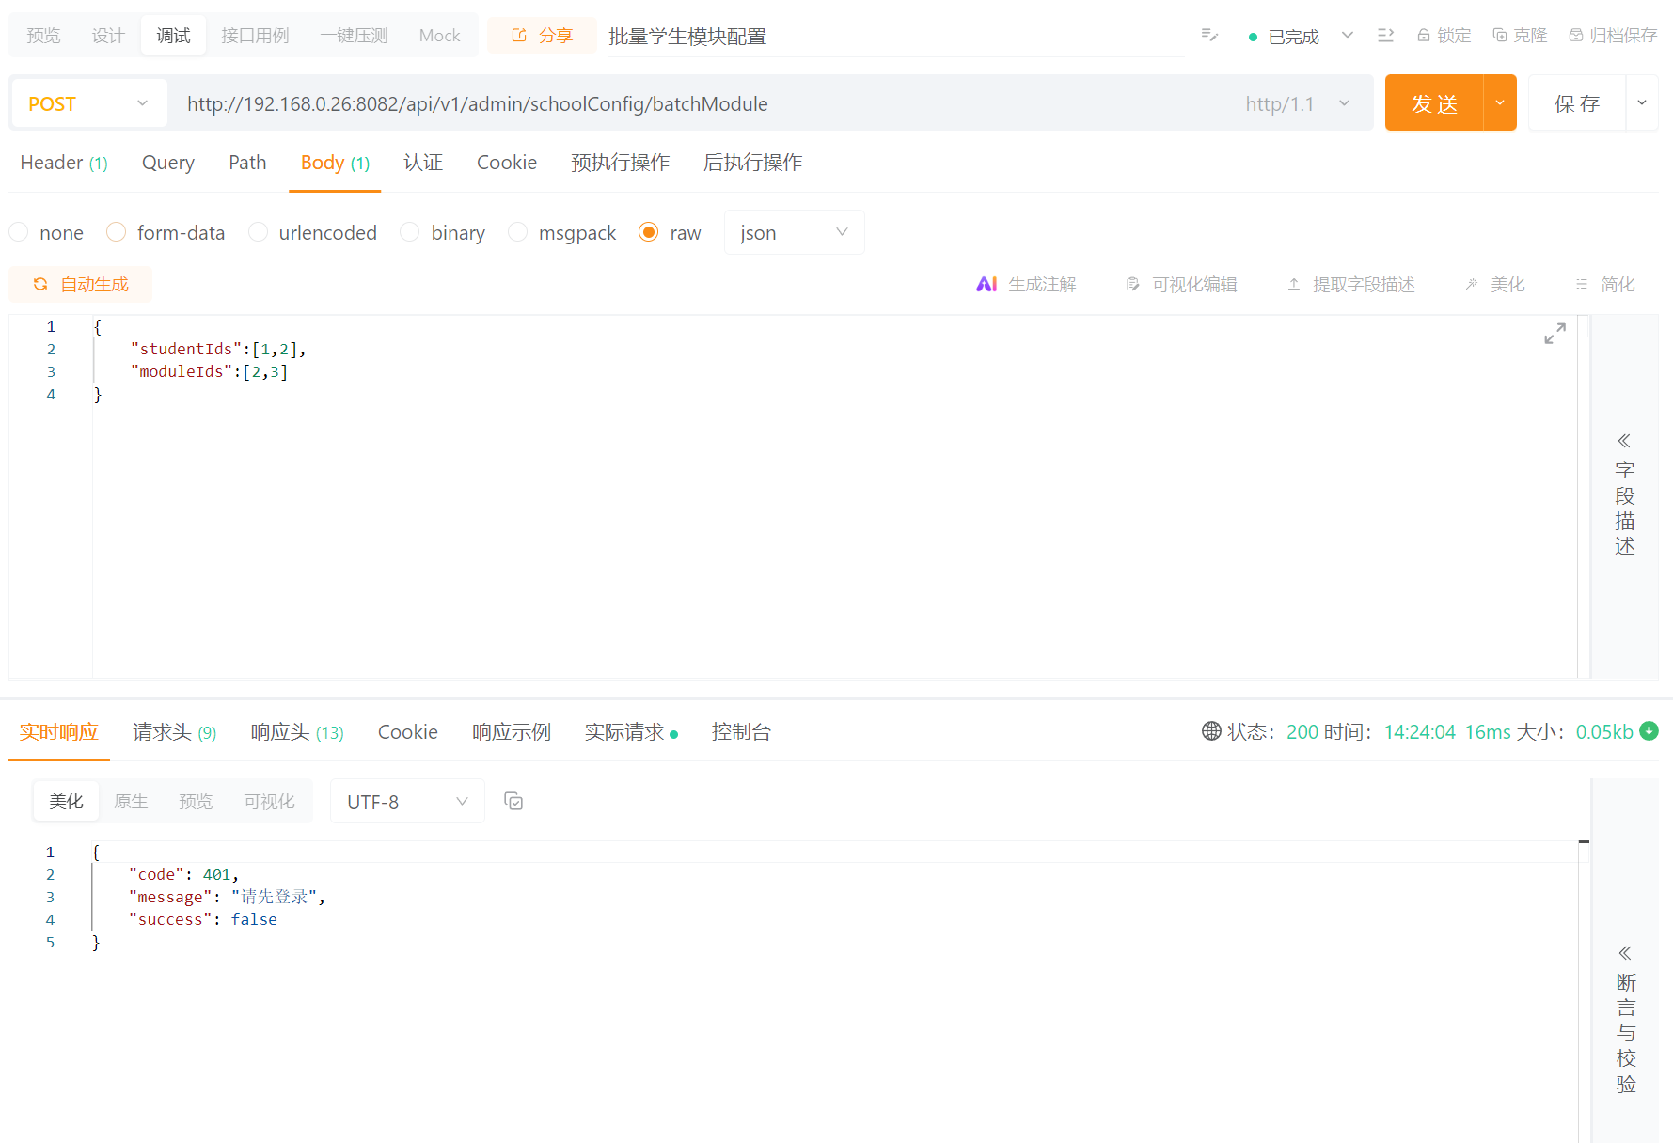Open the UTF-8 encoding dropdown
This screenshot has width=1673, height=1143.
click(x=407, y=801)
